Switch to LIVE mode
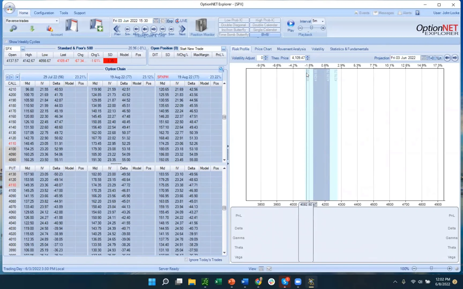This screenshot has height=289, width=463. point(181,21)
